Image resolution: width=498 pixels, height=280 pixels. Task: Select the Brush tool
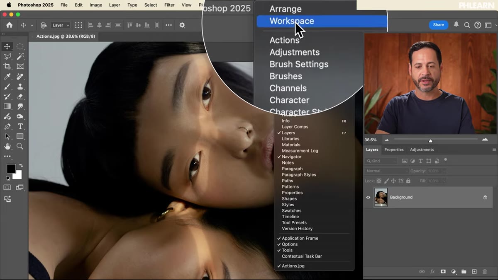point(7,87)
